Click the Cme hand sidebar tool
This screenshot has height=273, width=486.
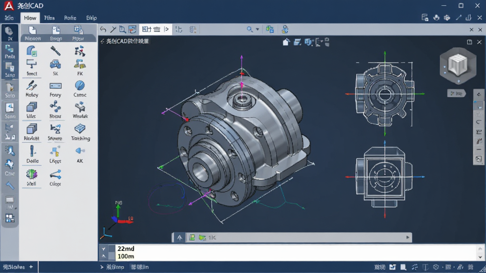coord(9,167)
